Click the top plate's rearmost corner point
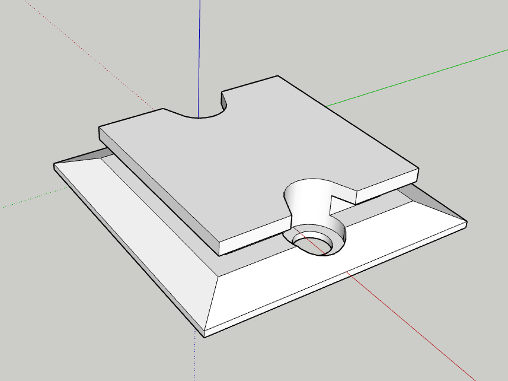This screenshot has height=381, width=508. [278, 76]
